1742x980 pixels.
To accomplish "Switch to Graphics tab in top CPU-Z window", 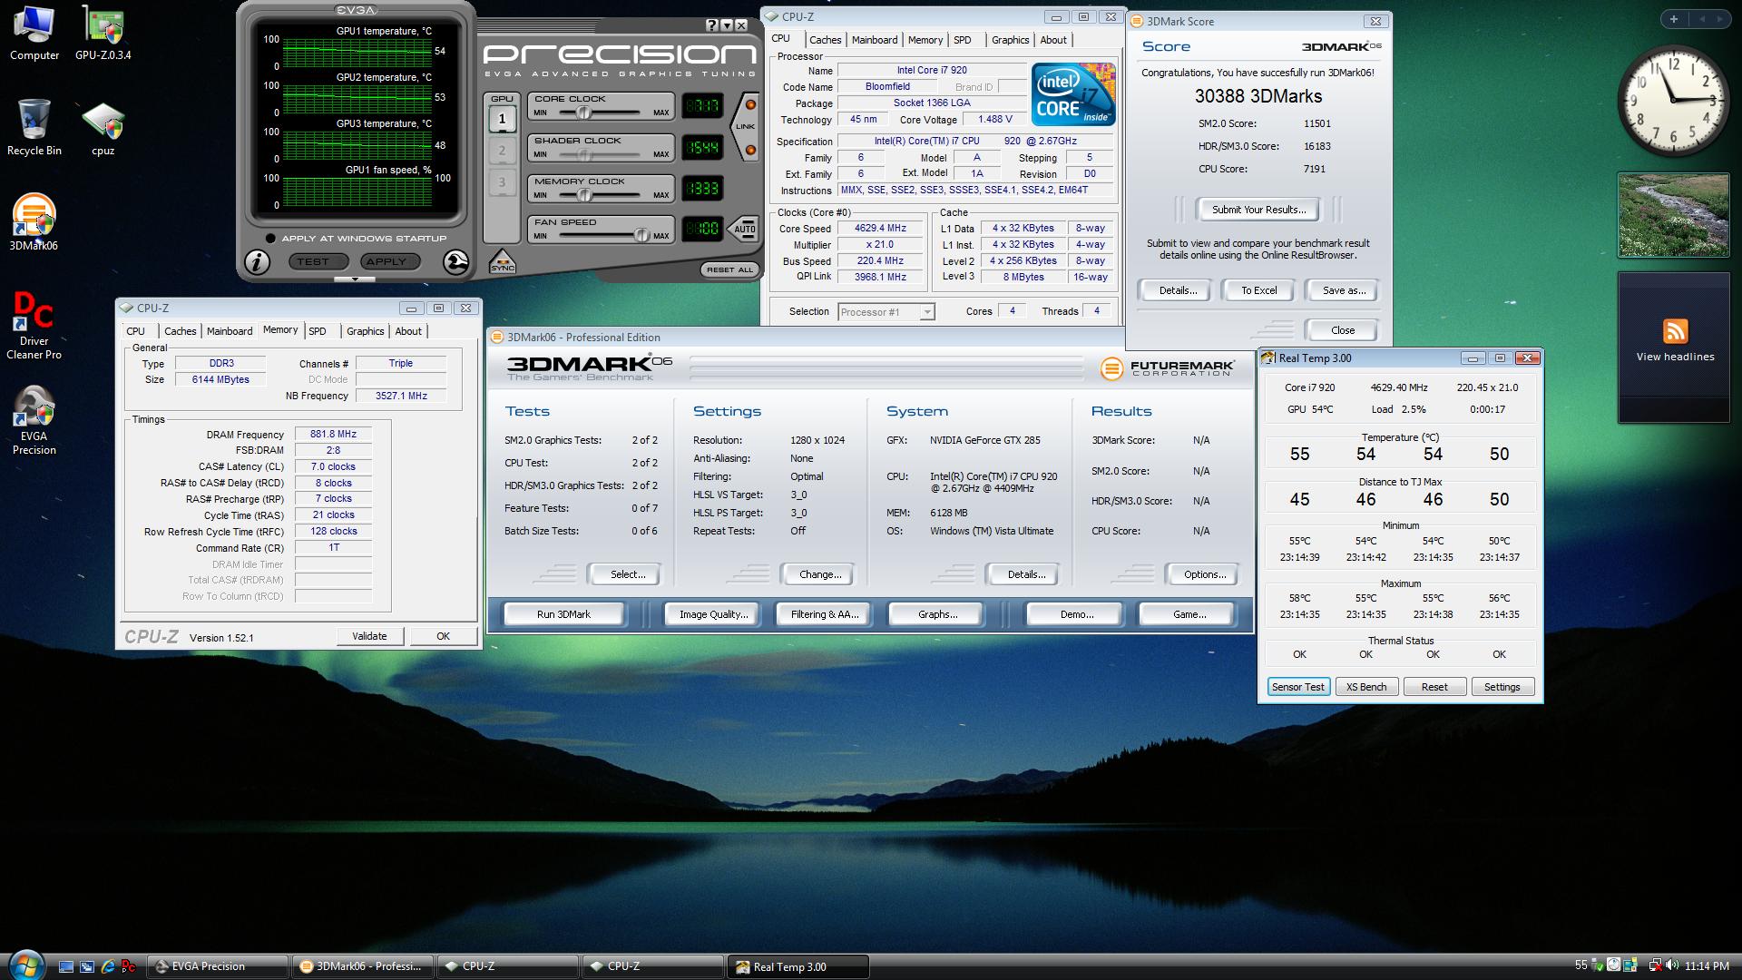I will (1010, 40).
